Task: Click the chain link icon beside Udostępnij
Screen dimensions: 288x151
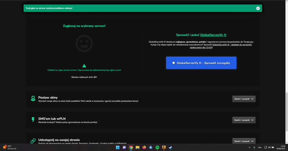Action: click(x=33, y=141)
